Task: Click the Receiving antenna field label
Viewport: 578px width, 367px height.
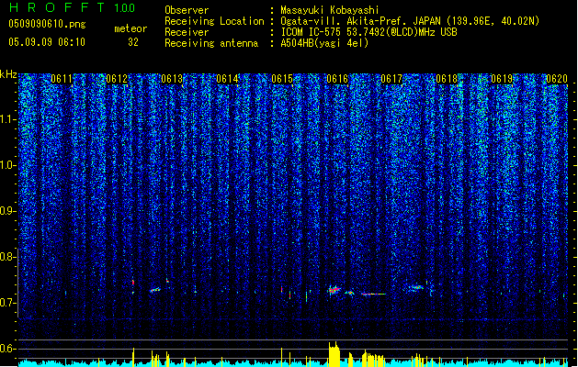Action: [211, 43]
